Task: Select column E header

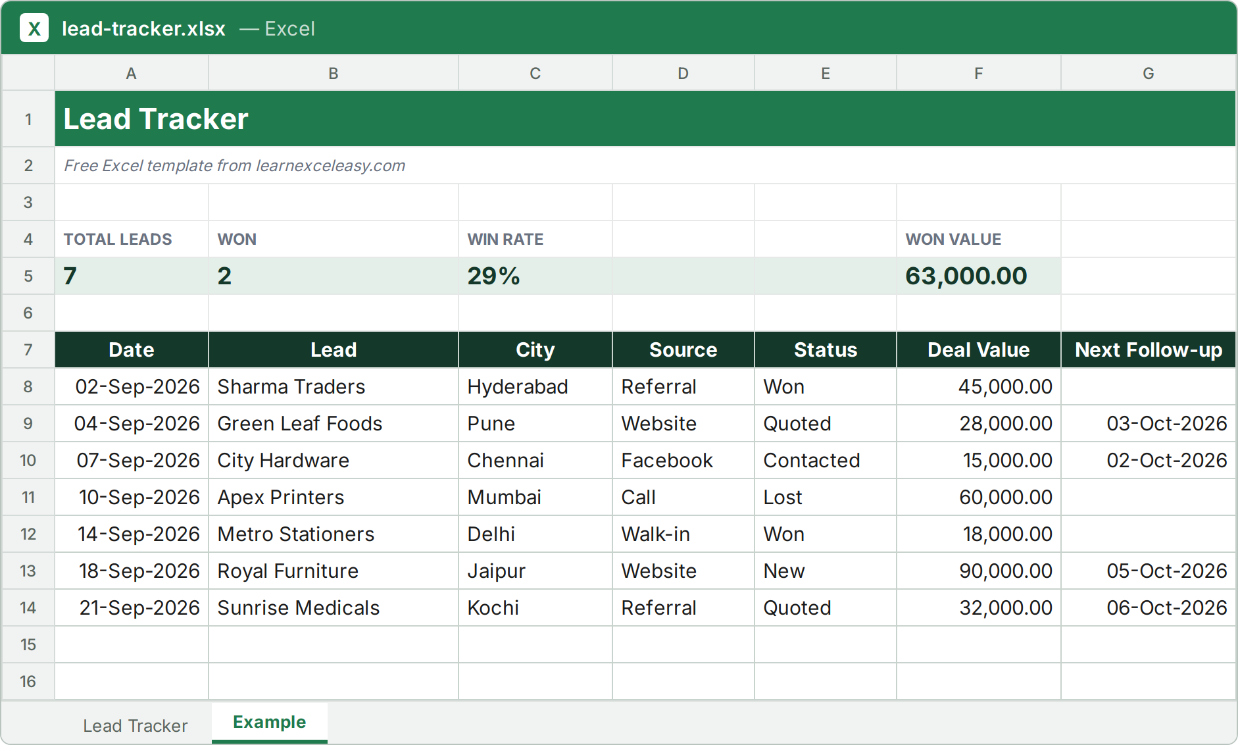Action: 826,73
